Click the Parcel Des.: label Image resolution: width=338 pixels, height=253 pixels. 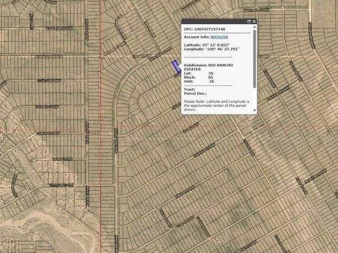pos(195,93)
